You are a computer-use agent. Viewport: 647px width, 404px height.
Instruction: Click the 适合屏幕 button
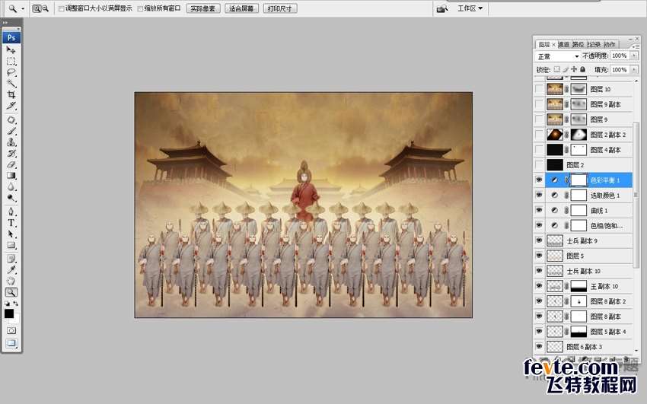click(x=241, y=8)
